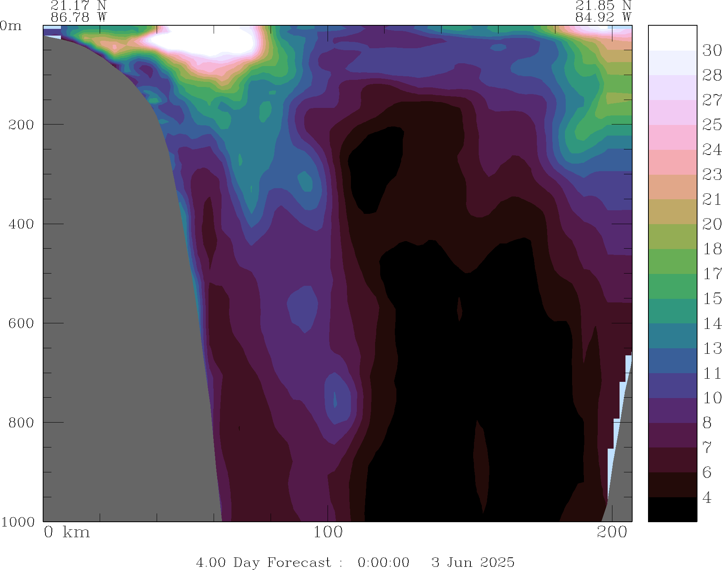Click the colorbar label 30
Viewport: 722px width, 570px height.
[712, 51]
